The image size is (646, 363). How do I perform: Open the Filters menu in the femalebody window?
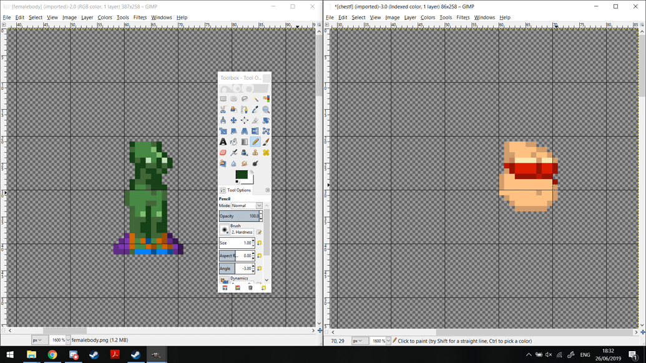tap(140, 17)
